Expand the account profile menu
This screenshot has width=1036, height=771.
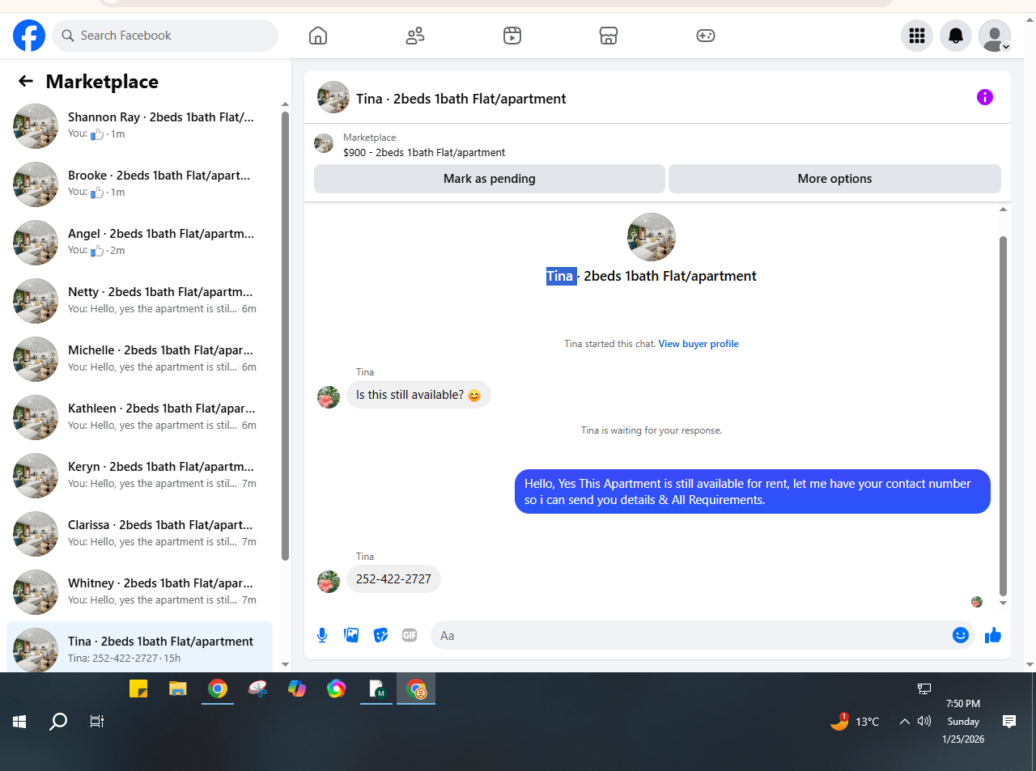coord(995,36)
